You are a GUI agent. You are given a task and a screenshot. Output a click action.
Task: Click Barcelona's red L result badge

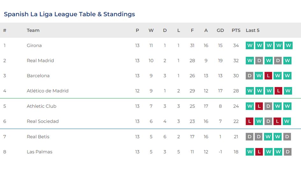[269, 76]
